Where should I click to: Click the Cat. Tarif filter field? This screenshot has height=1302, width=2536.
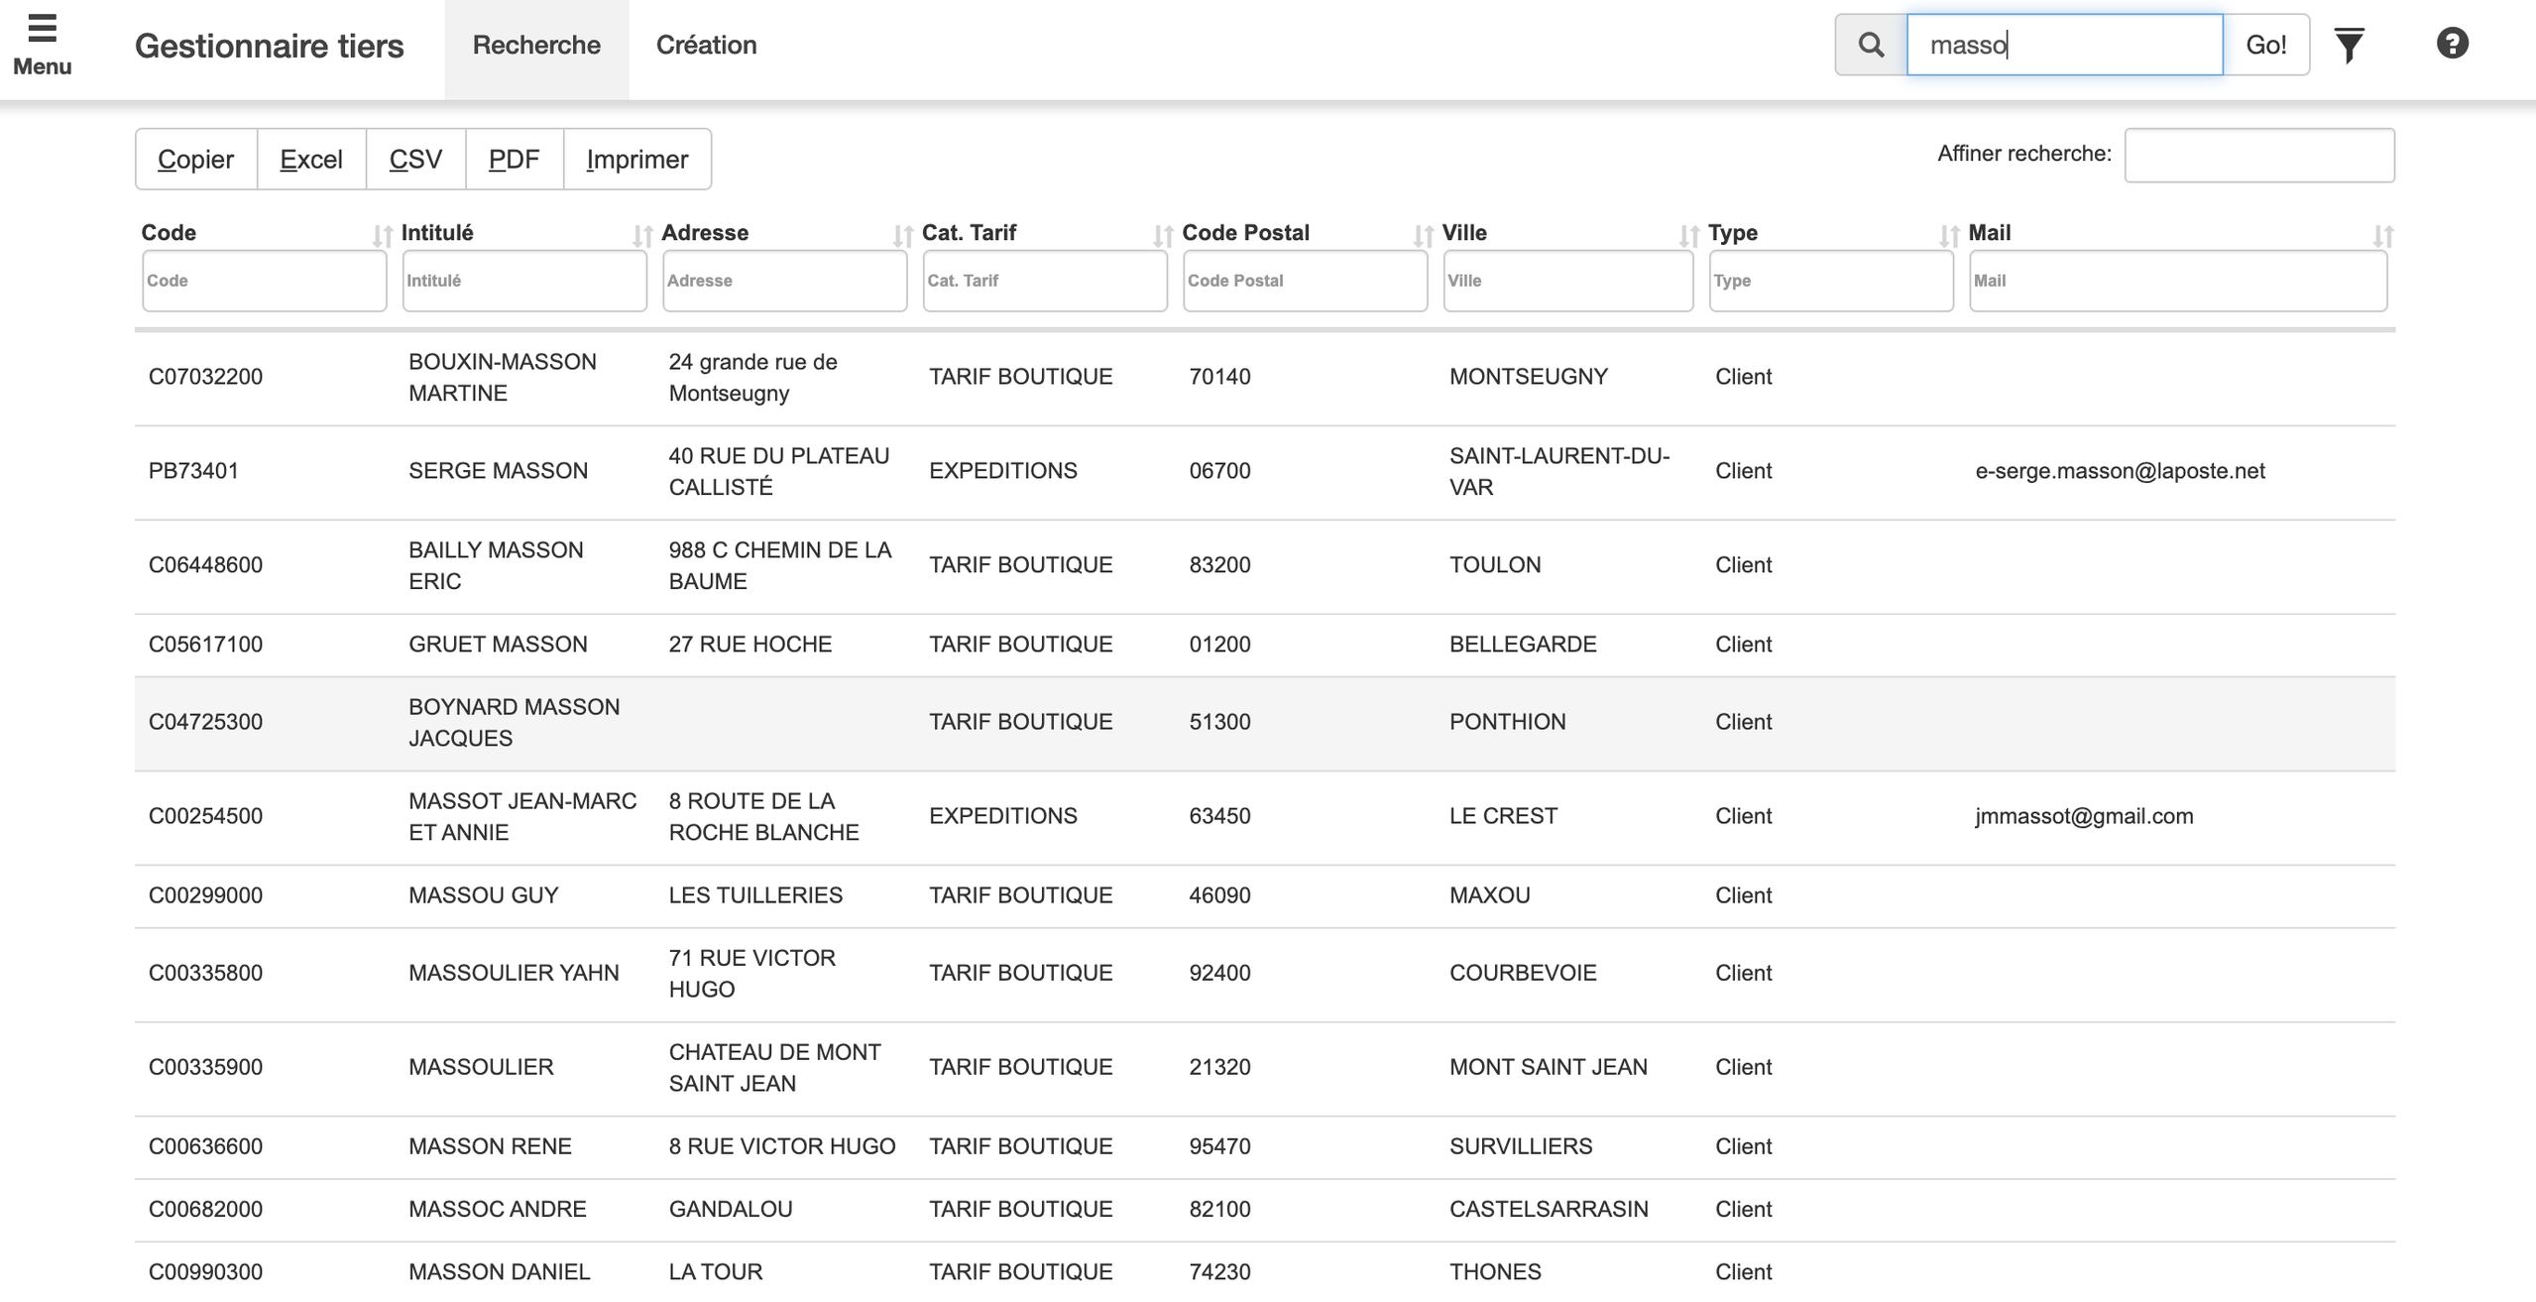pos(1045,281)
